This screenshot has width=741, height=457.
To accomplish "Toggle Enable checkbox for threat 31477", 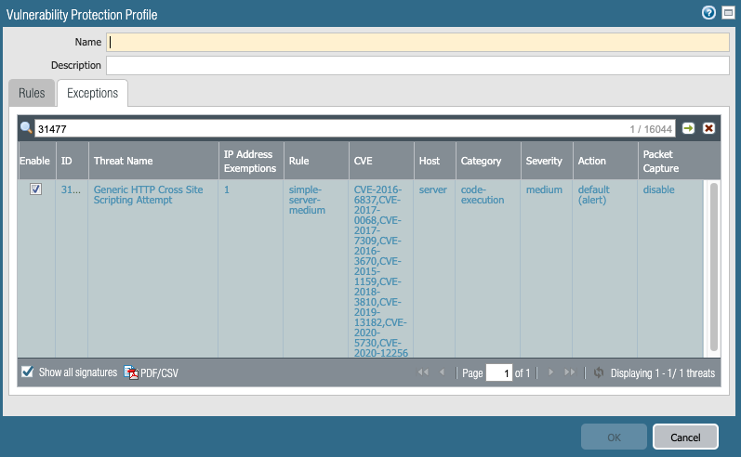I will 35,189.
